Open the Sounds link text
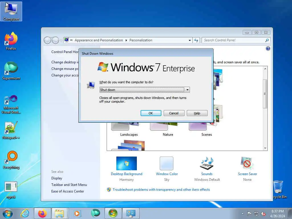Screen dimensions: 292x219 click(207, 174)
